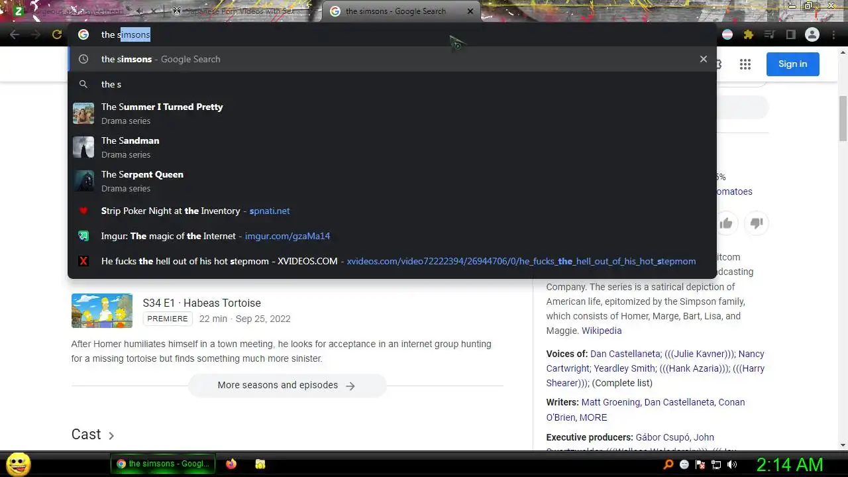Open the striped flag extension icon
848x477 pixels.
pos(727,34)
